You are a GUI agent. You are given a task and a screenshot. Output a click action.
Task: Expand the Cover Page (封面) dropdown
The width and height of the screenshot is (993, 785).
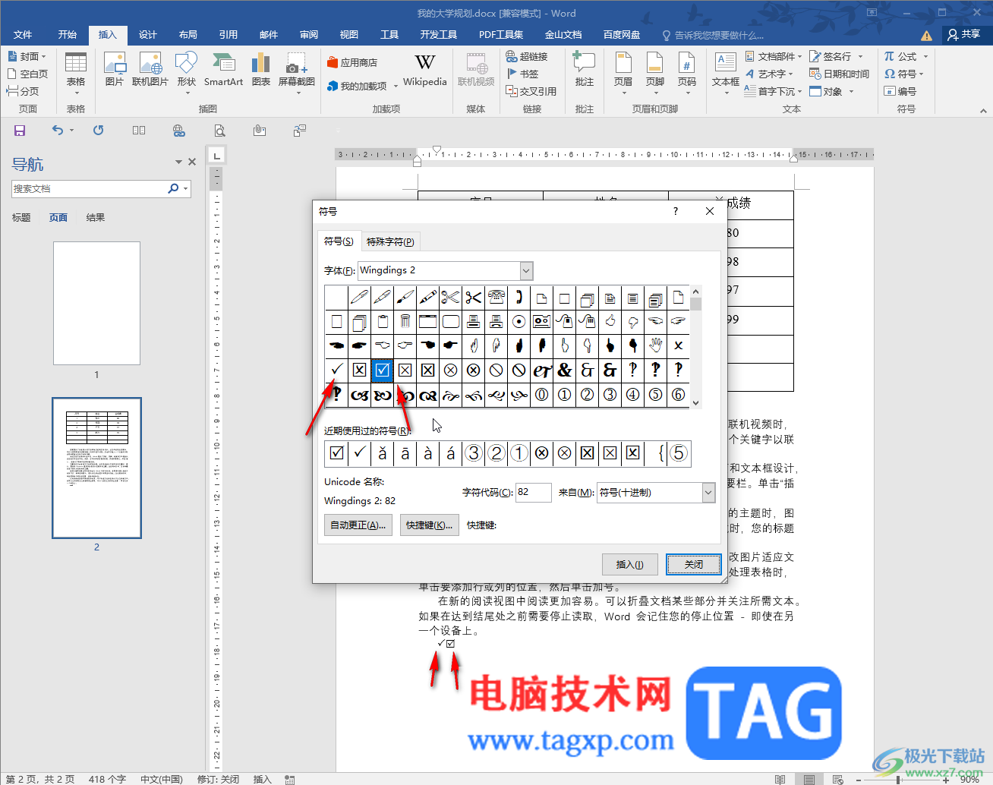(x=43, y=57)
